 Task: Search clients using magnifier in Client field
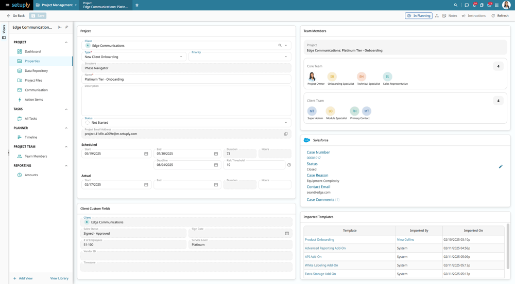[x=280, y=46]
